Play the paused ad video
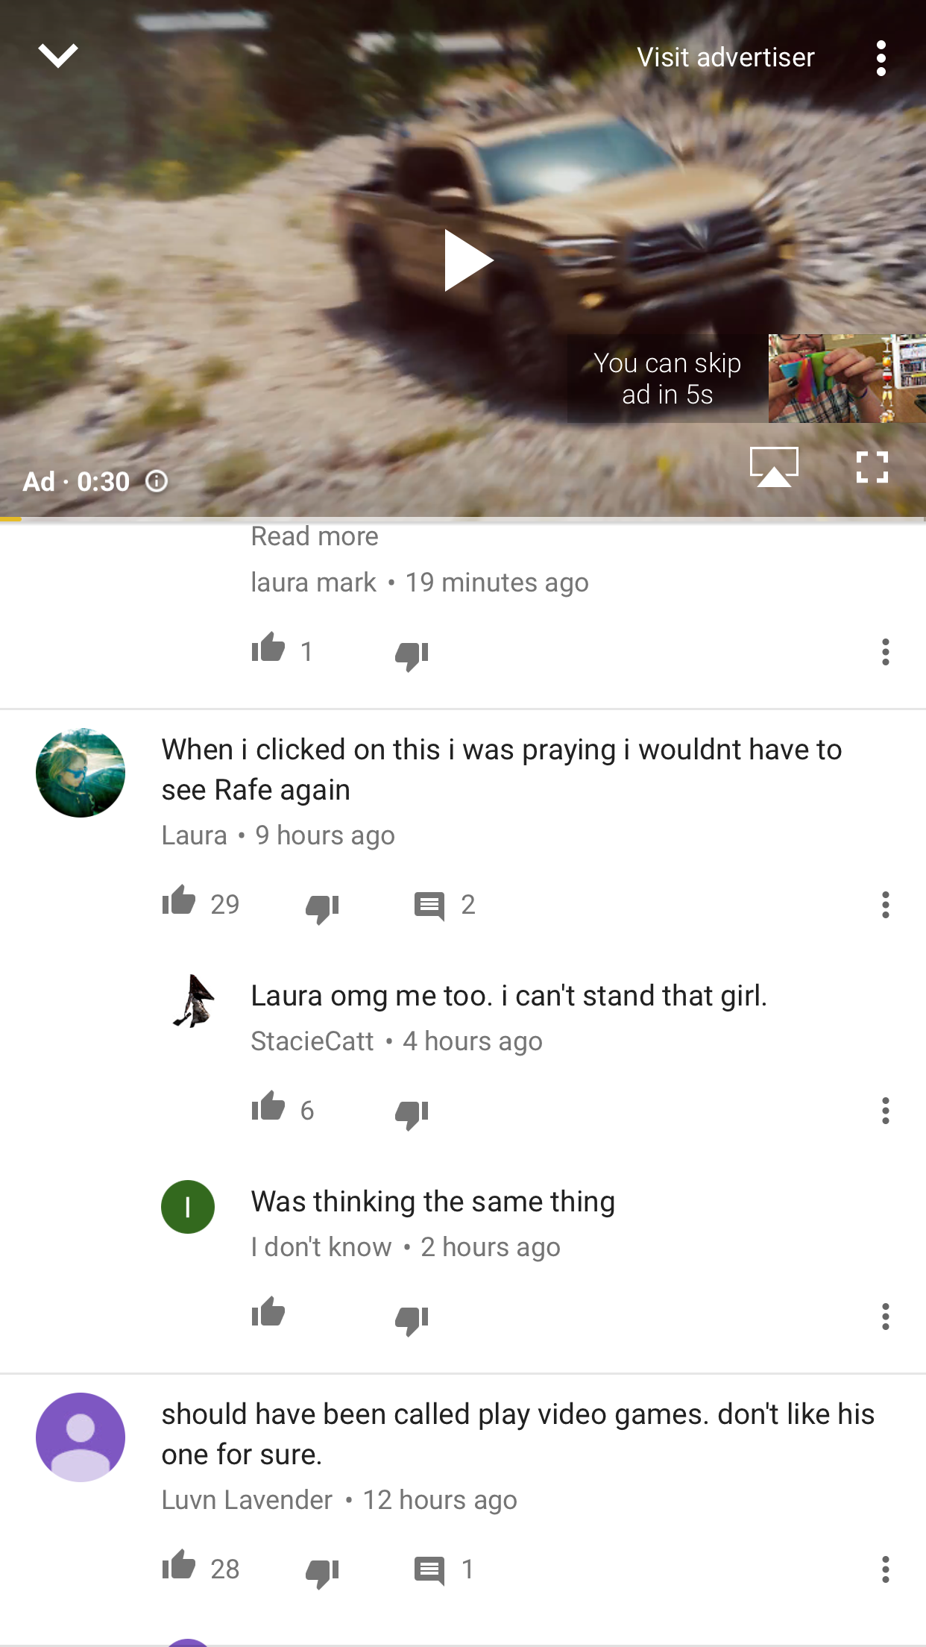The width and height of the screenshot is (926, 1647). pos(468,260)
